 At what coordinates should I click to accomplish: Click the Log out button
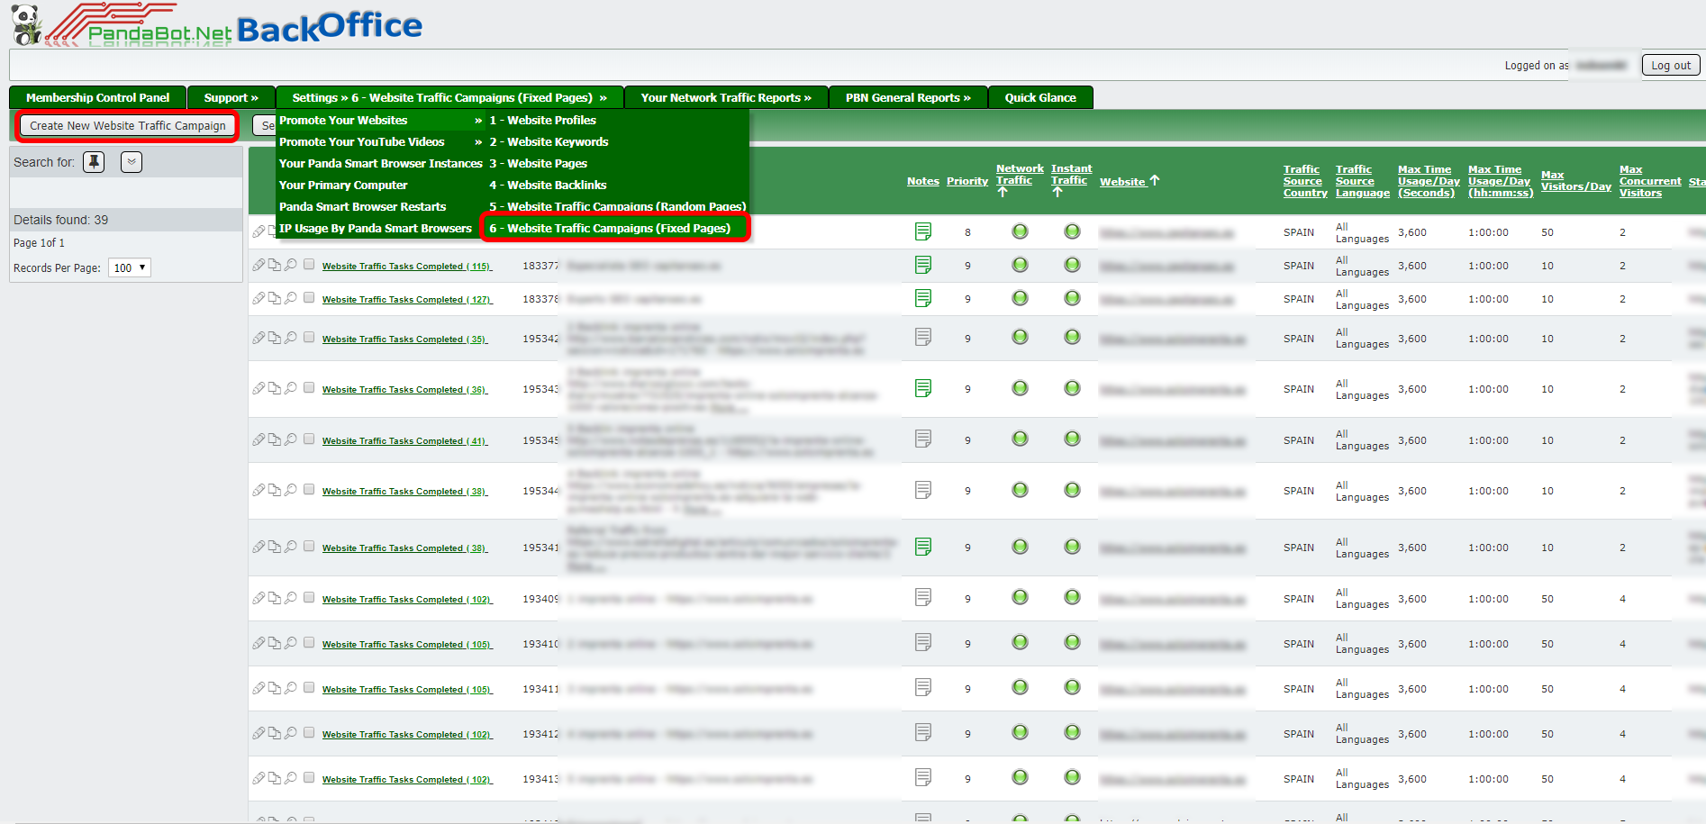click(x=1671, y=65)
